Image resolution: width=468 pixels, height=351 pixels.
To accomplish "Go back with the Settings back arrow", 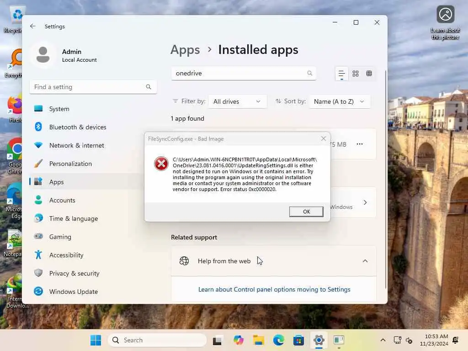I will click(33, 26).
